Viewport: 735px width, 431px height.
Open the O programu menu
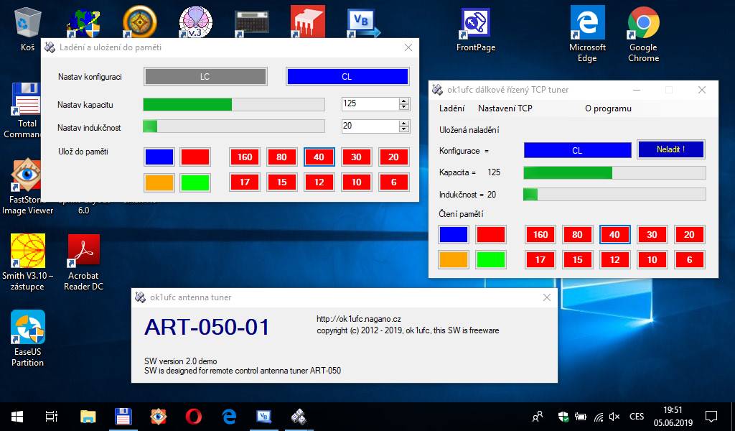pyautogui.click(x=608, y=108)
